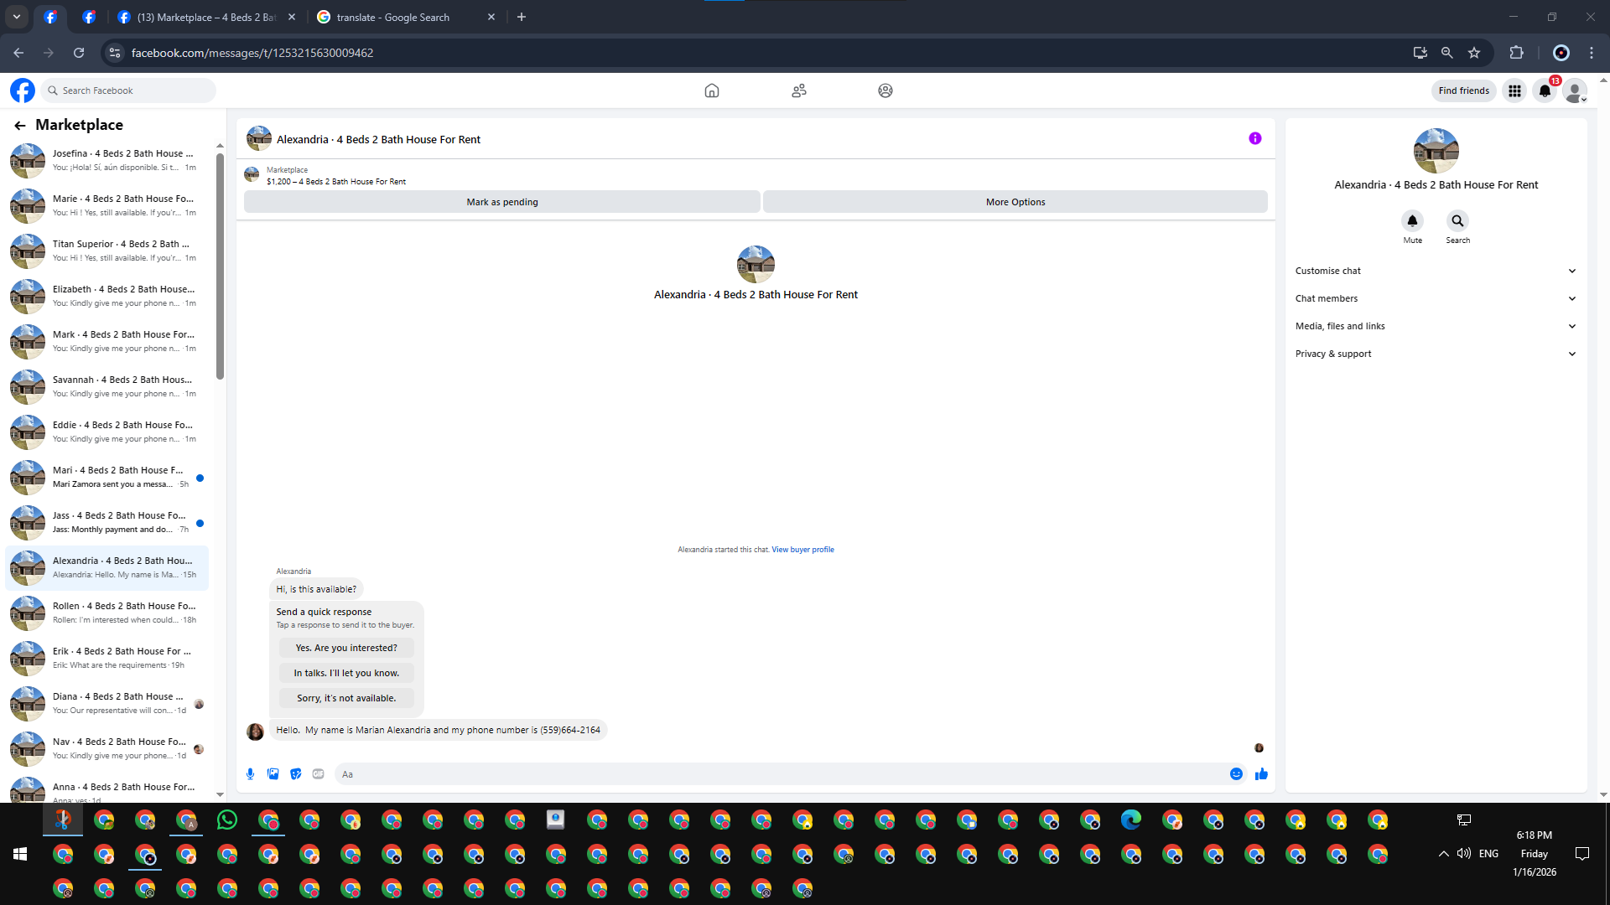1610x905 pixels.
Task: Switch to translate Google Search tab
Action: pos(394,17)
